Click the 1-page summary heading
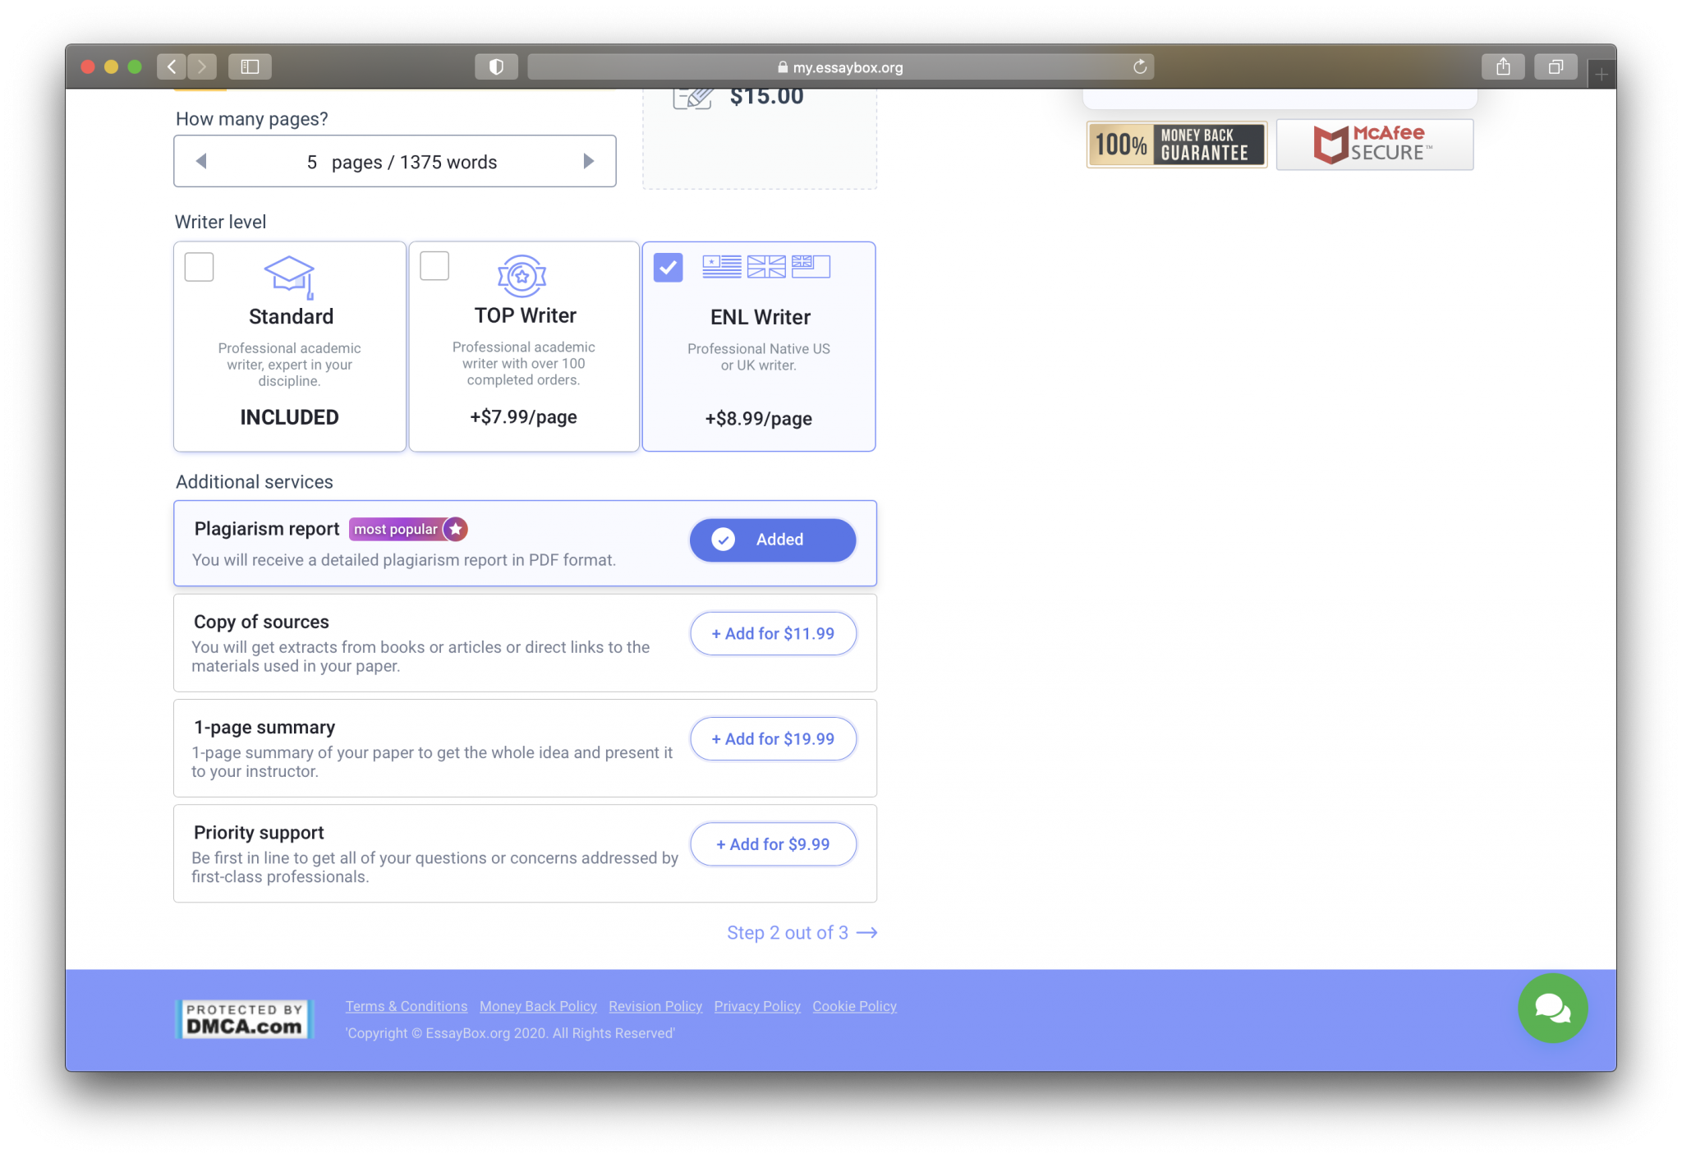 pyautogui.click(x=264, y=728)
